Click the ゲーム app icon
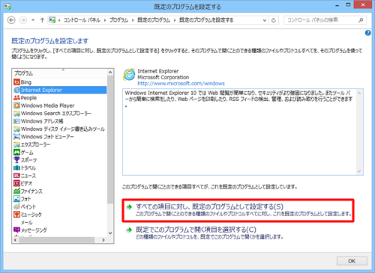Viewport: 375px width, 273px height. [16, 152]
